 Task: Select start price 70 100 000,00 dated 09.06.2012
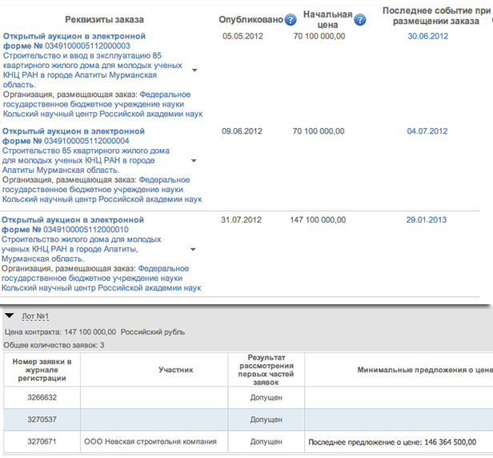point(319,131)
